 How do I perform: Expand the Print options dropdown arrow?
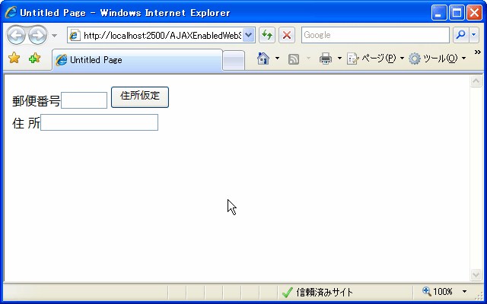tap(339, 59)
